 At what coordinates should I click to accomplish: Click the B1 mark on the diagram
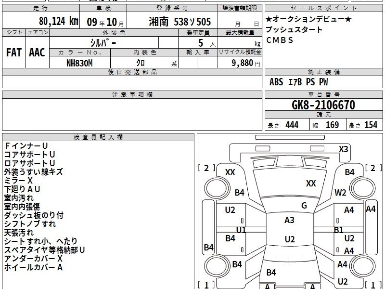click(339, 230)
